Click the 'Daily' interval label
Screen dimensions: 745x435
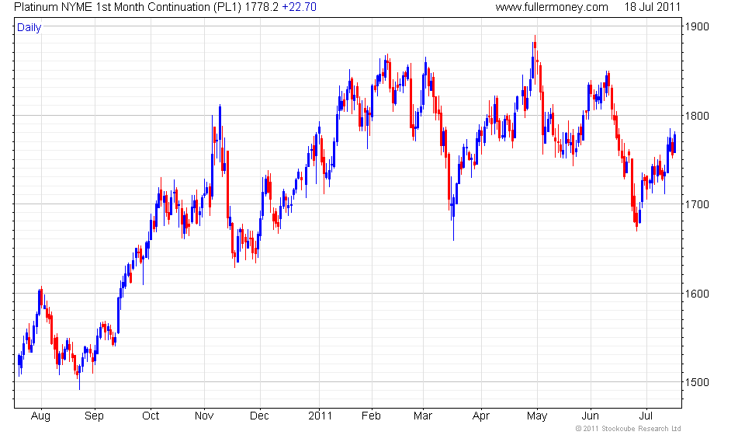[x=29, y=27]
